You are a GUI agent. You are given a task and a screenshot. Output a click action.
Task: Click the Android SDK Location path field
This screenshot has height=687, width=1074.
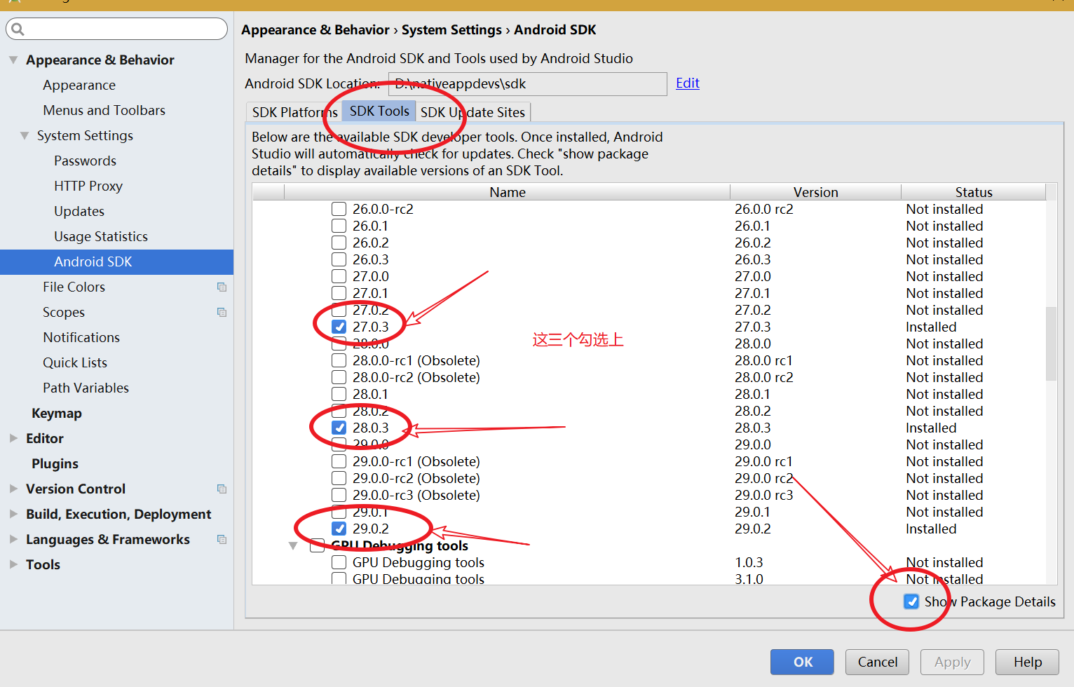click(527, 83)
